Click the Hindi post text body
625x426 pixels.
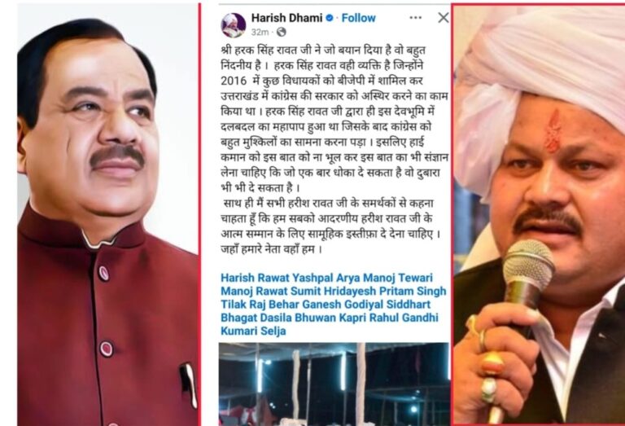click(334, 150)
